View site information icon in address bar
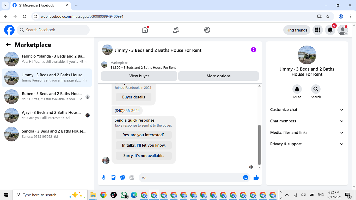Image resolution: width=356 pixels, height=200 pixels. coord(36,16)
